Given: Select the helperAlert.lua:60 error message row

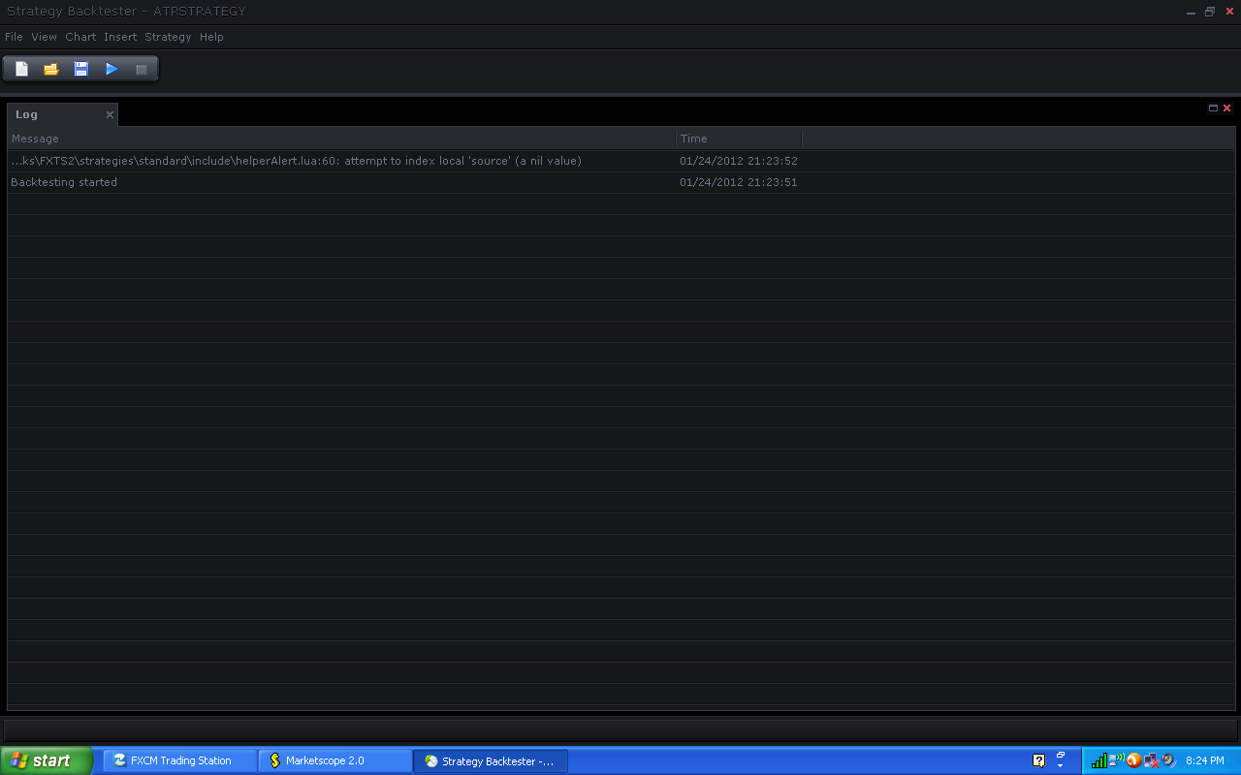Looking at the screenshot, I should click(x=620, y=161).
